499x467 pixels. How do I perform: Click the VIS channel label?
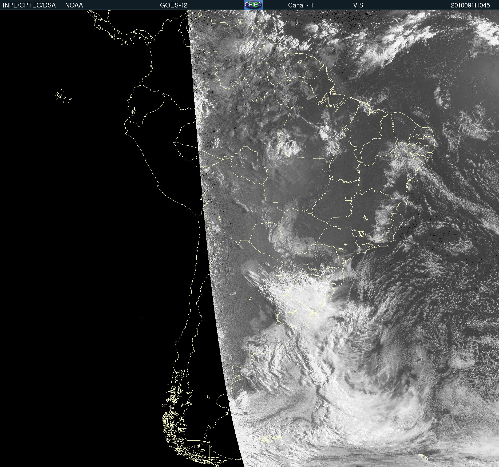(x=358, y=5)
